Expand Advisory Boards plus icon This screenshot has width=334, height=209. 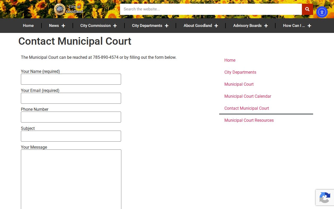coord(266,26)
